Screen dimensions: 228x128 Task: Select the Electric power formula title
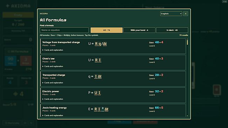(x=51, y=91)
